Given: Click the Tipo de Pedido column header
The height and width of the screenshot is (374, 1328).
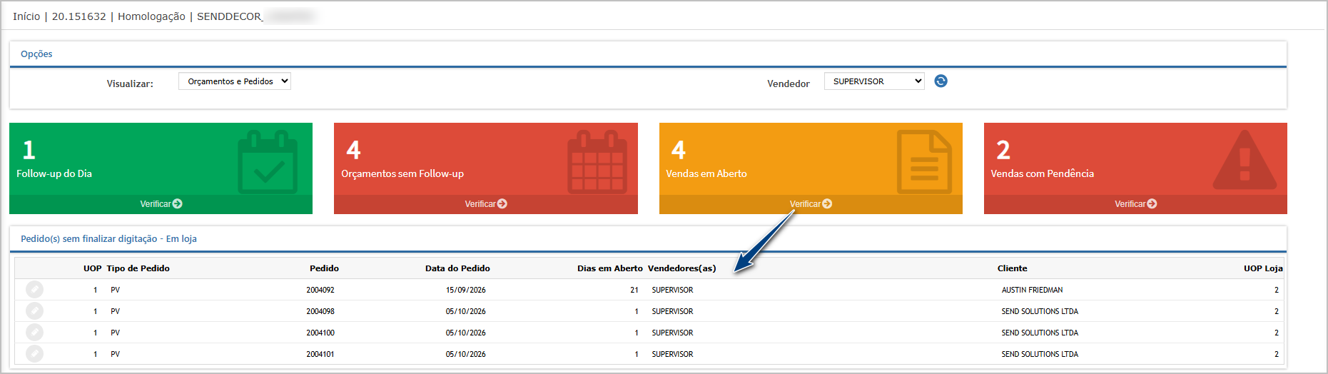Looking at the screenshot, I should click(138, 268).
